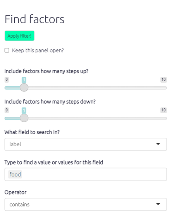Screen dimensions: 179x220
Task: Click the 0 minimum label of steps up
Action: (7, 80)
